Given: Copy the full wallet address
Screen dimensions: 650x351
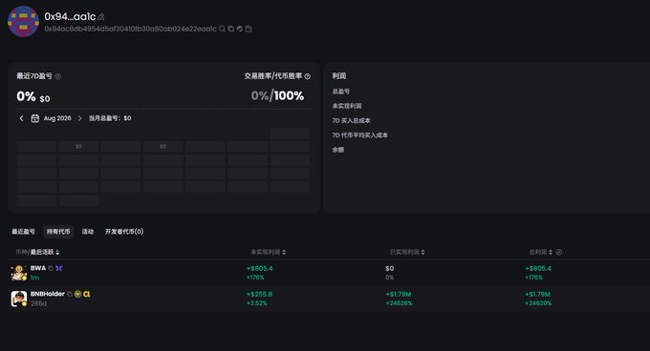Looking at the screenshot, I should 231,29.
